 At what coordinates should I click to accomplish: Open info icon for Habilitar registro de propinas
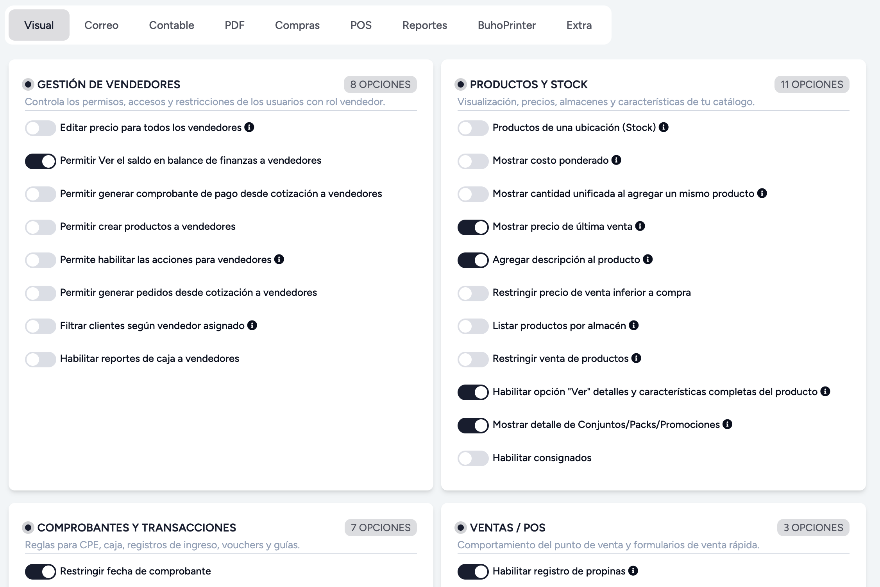click(633, 571)
